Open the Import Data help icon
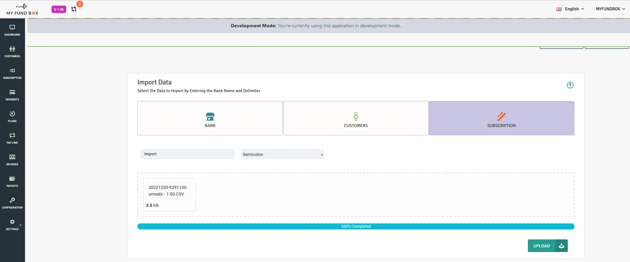 [x=570, y=85]
